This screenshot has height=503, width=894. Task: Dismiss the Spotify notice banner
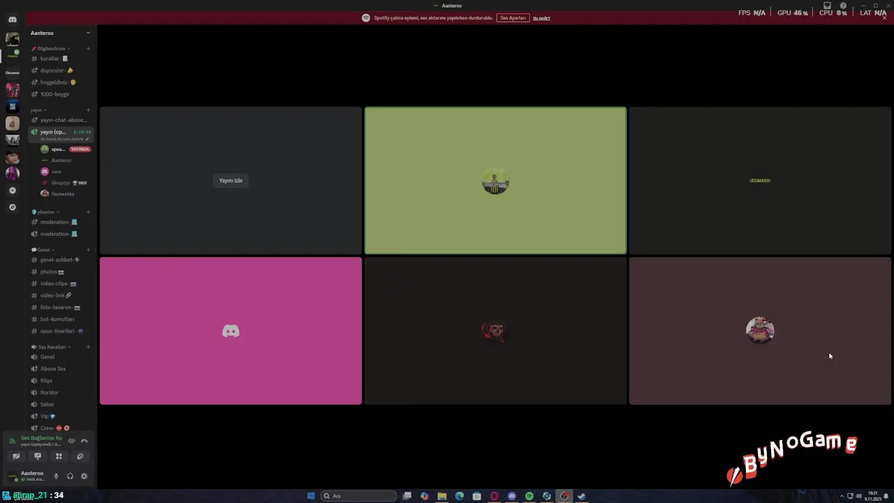coord(885,17)
